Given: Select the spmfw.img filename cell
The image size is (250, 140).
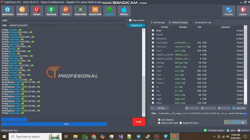Looking at the screenshot, I should tap(180, 67).
